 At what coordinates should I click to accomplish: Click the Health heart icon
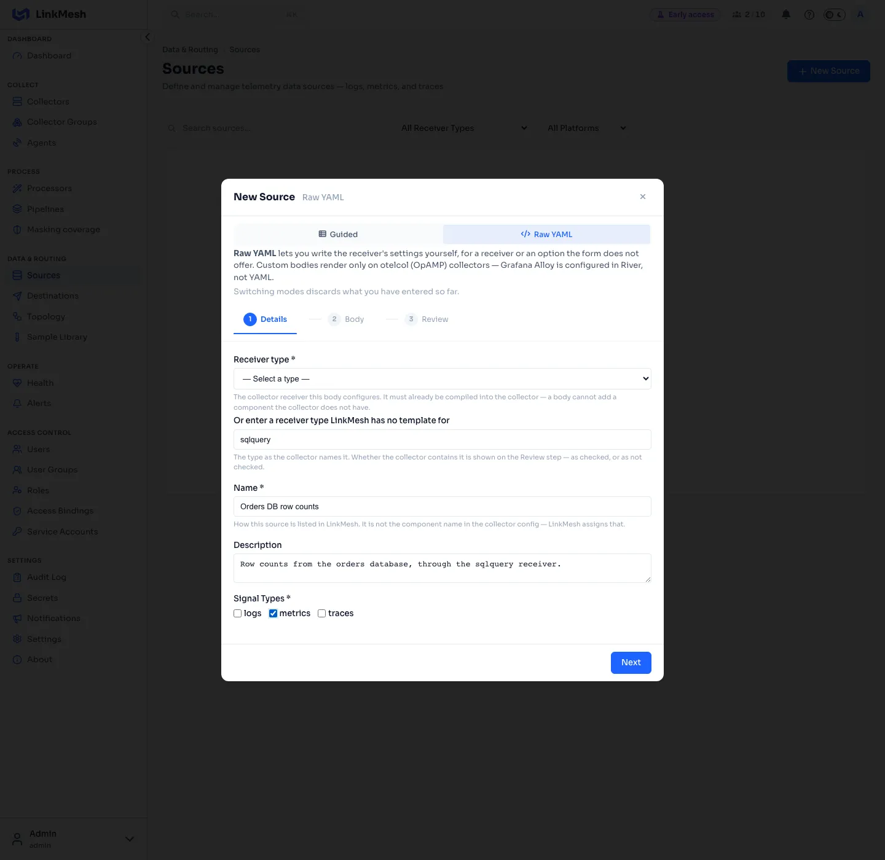point(17,383)
